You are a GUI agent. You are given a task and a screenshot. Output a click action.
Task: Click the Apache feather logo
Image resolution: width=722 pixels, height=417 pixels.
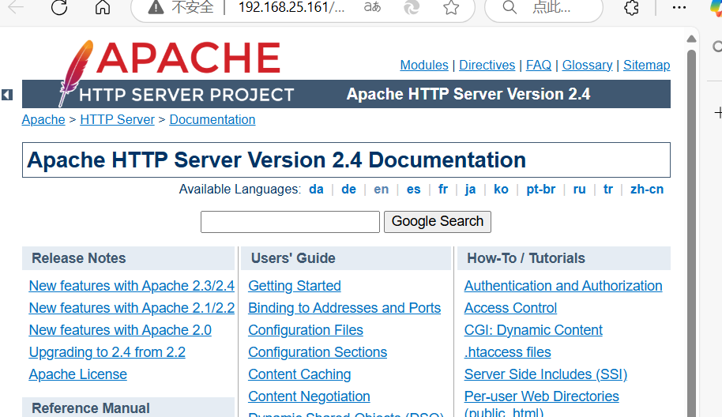pyautogui.click(x=75, y=73)
